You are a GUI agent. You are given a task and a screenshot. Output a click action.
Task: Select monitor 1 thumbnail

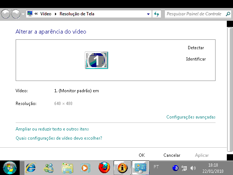tap(96, 60)
